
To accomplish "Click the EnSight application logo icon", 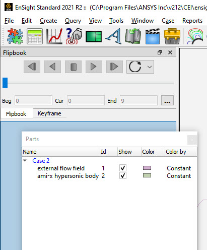I will pyautogui.click(x=9, y=7).
